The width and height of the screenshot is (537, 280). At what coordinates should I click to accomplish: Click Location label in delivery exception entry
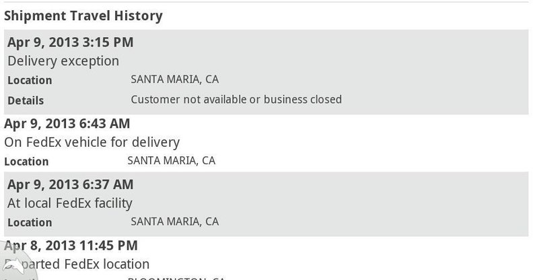[30, 80]
